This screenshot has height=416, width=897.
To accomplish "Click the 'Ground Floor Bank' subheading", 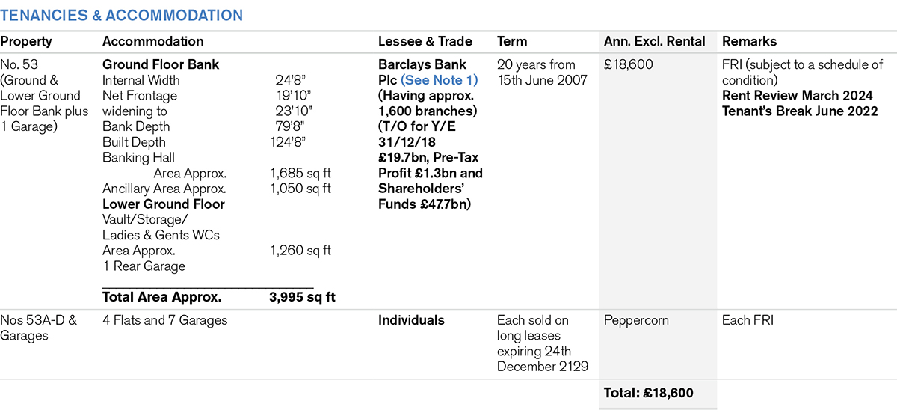I will tap(161, 65).
